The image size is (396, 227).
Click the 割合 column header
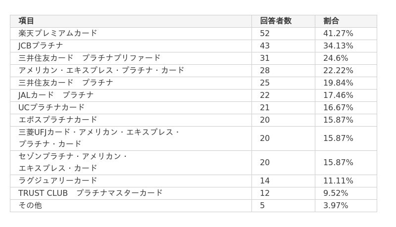pos(331,21)
